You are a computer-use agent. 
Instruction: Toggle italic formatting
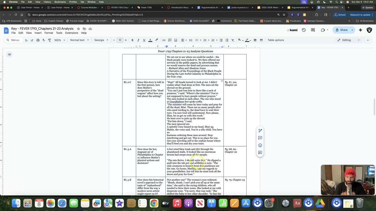pyautogui.click(x=138, y=40)
